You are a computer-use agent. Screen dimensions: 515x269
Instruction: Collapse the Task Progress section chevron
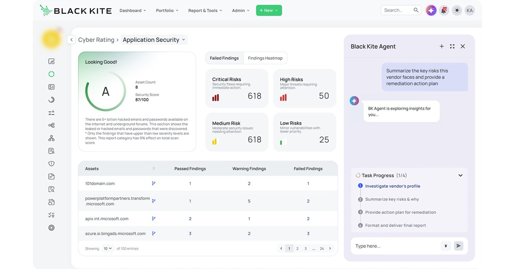(x=460, y=176)
